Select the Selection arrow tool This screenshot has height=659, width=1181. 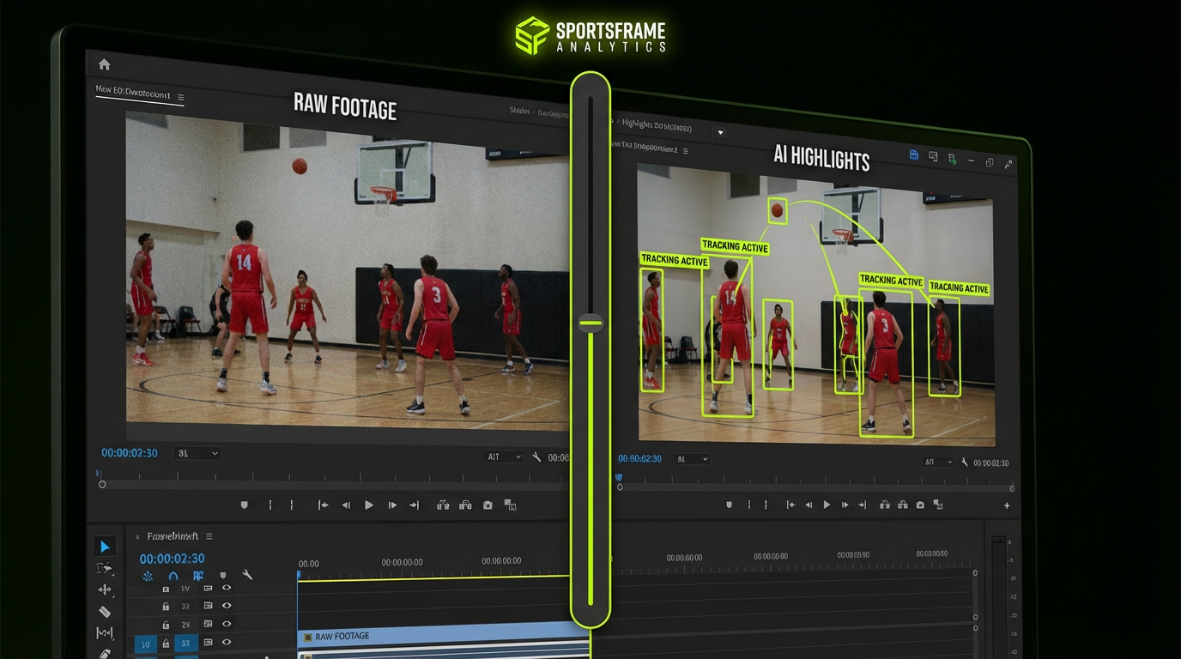coord(105,547)
